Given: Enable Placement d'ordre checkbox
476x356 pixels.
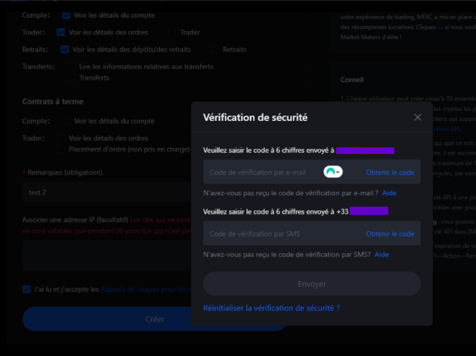Looking at the screenshot, I should tap(61, 149).
